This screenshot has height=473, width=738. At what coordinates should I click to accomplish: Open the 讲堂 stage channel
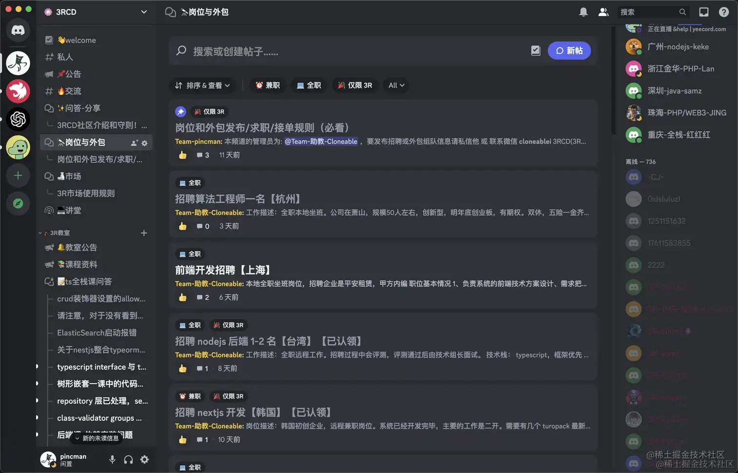pyautogui.click(x=96, y=211)
